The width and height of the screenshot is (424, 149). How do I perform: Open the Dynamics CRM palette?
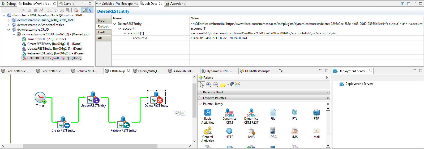tap(229, 116)
